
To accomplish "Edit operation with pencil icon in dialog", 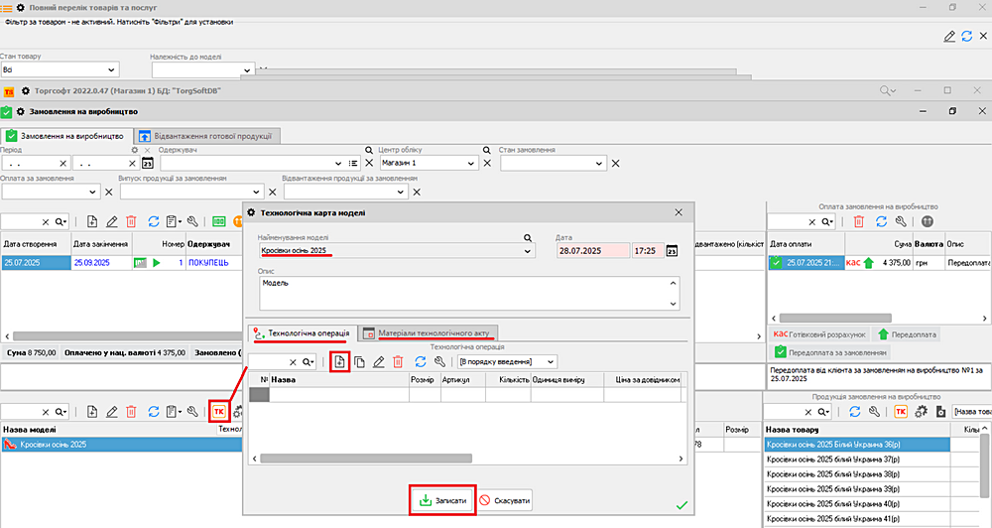I will pos(379,362).
